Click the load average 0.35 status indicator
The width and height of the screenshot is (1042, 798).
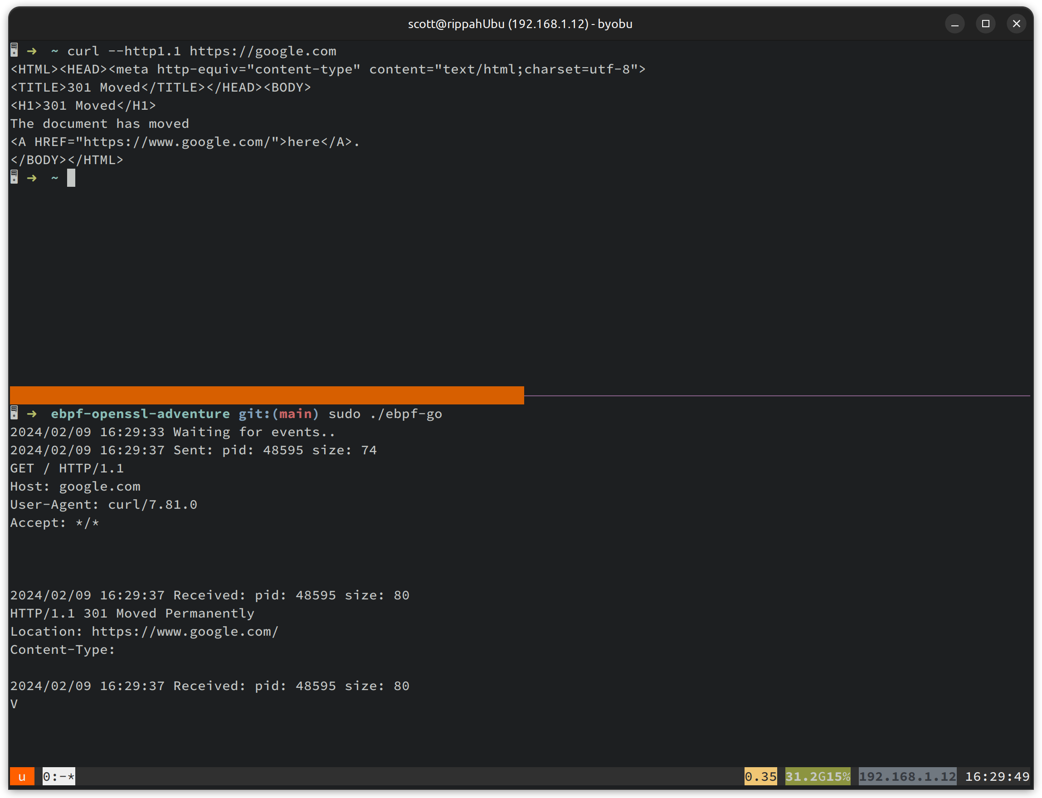click(760, 776)
